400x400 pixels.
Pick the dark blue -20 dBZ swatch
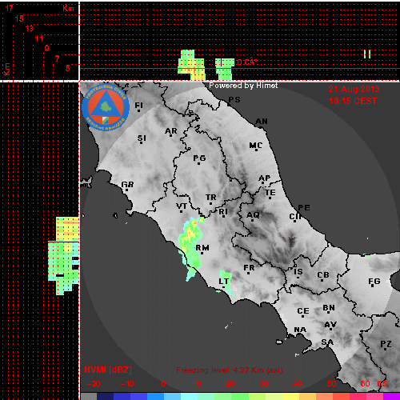[x=105, y=396]
